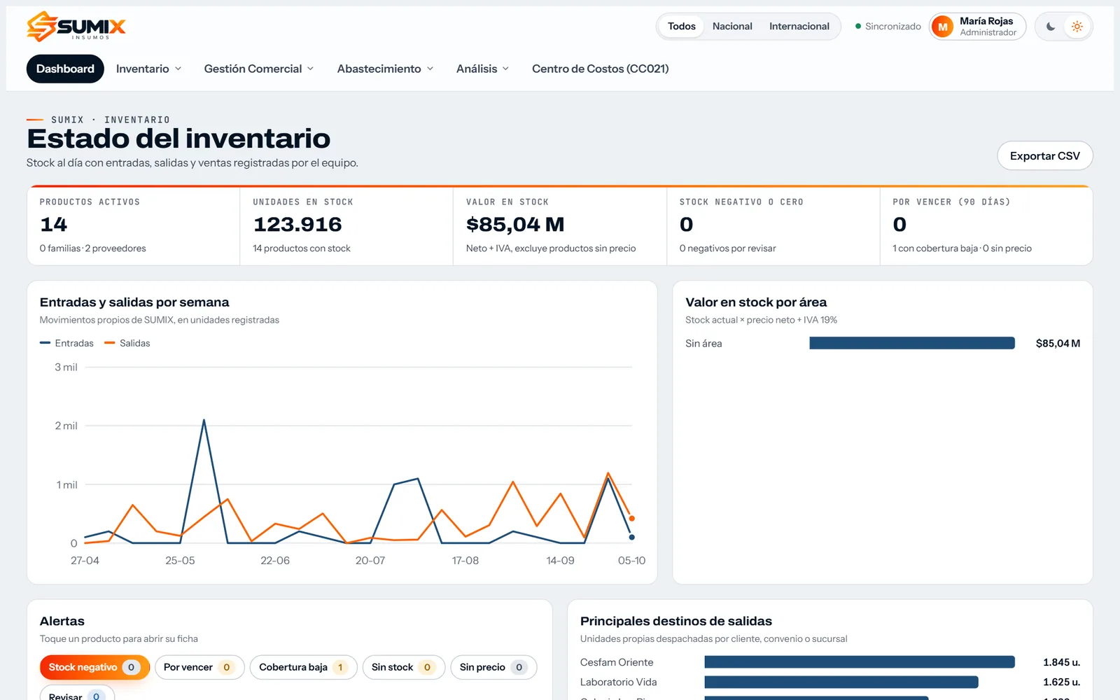Screen dimensions: 1120x700
Task: Open the Unidades en stock card
Action: point(346,225)
